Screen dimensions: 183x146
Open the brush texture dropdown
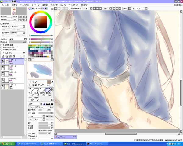pos(37,120)
